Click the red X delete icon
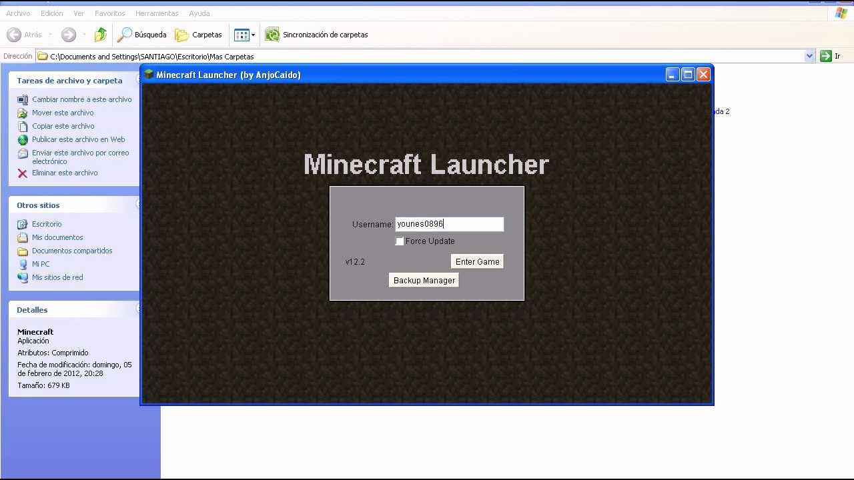 coord(23,173)
